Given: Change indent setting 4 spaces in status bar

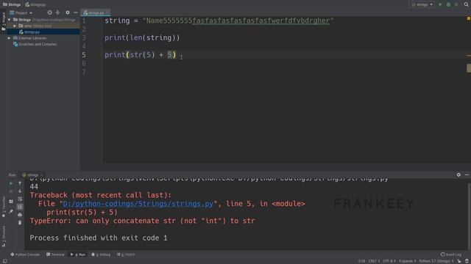Looking at the screenshot, I should coord(407,261).
